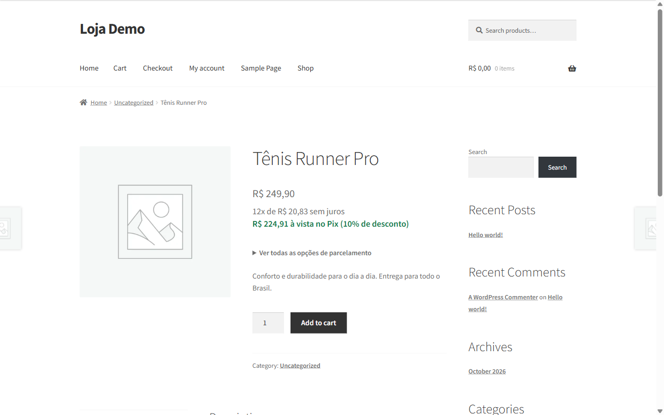
Task: Navigate to My account
Action: pos(207,68)
